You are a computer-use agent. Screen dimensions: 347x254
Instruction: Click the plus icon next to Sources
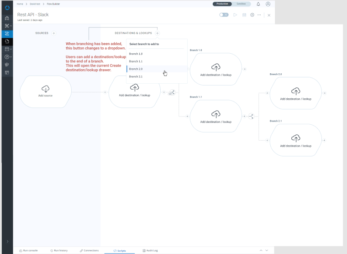(x=54, y=33)
